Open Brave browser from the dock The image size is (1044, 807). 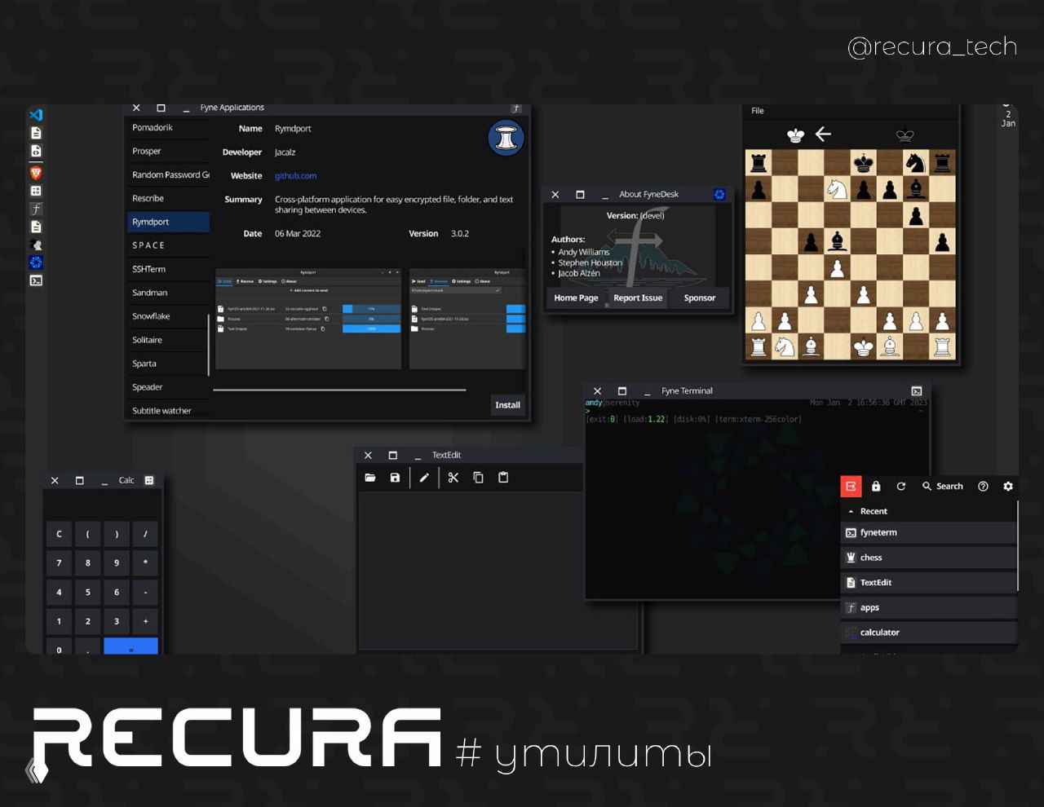tap(35, 172)
